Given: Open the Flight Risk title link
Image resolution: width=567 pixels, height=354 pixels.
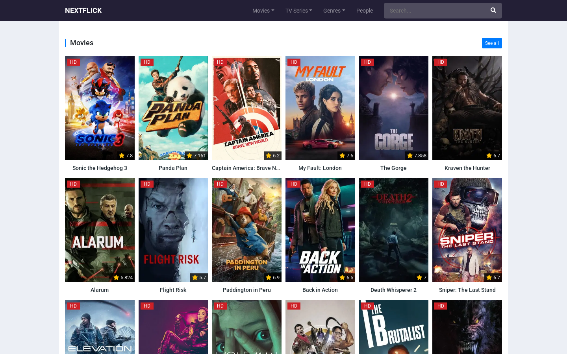Looking at the screenshot, I should 173,290.
